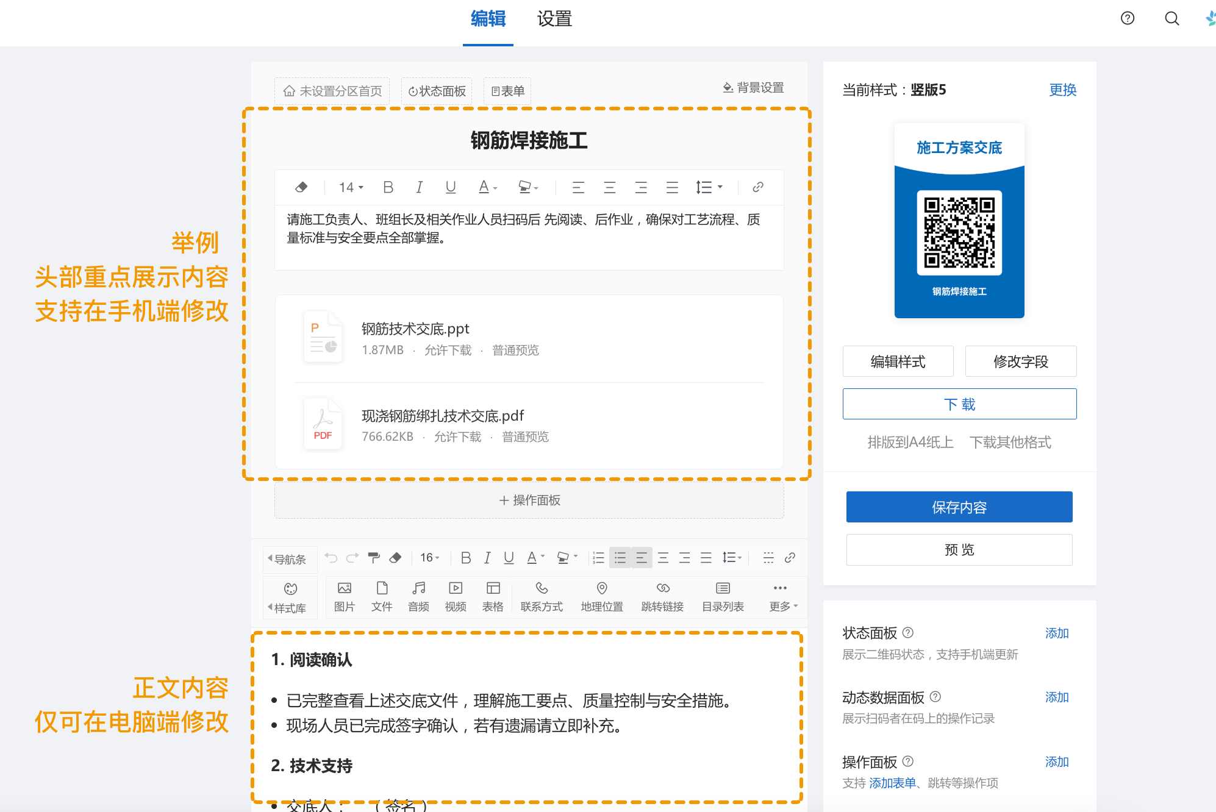Click the 下载 download button

pyautogui.click(x=959, y=404)
